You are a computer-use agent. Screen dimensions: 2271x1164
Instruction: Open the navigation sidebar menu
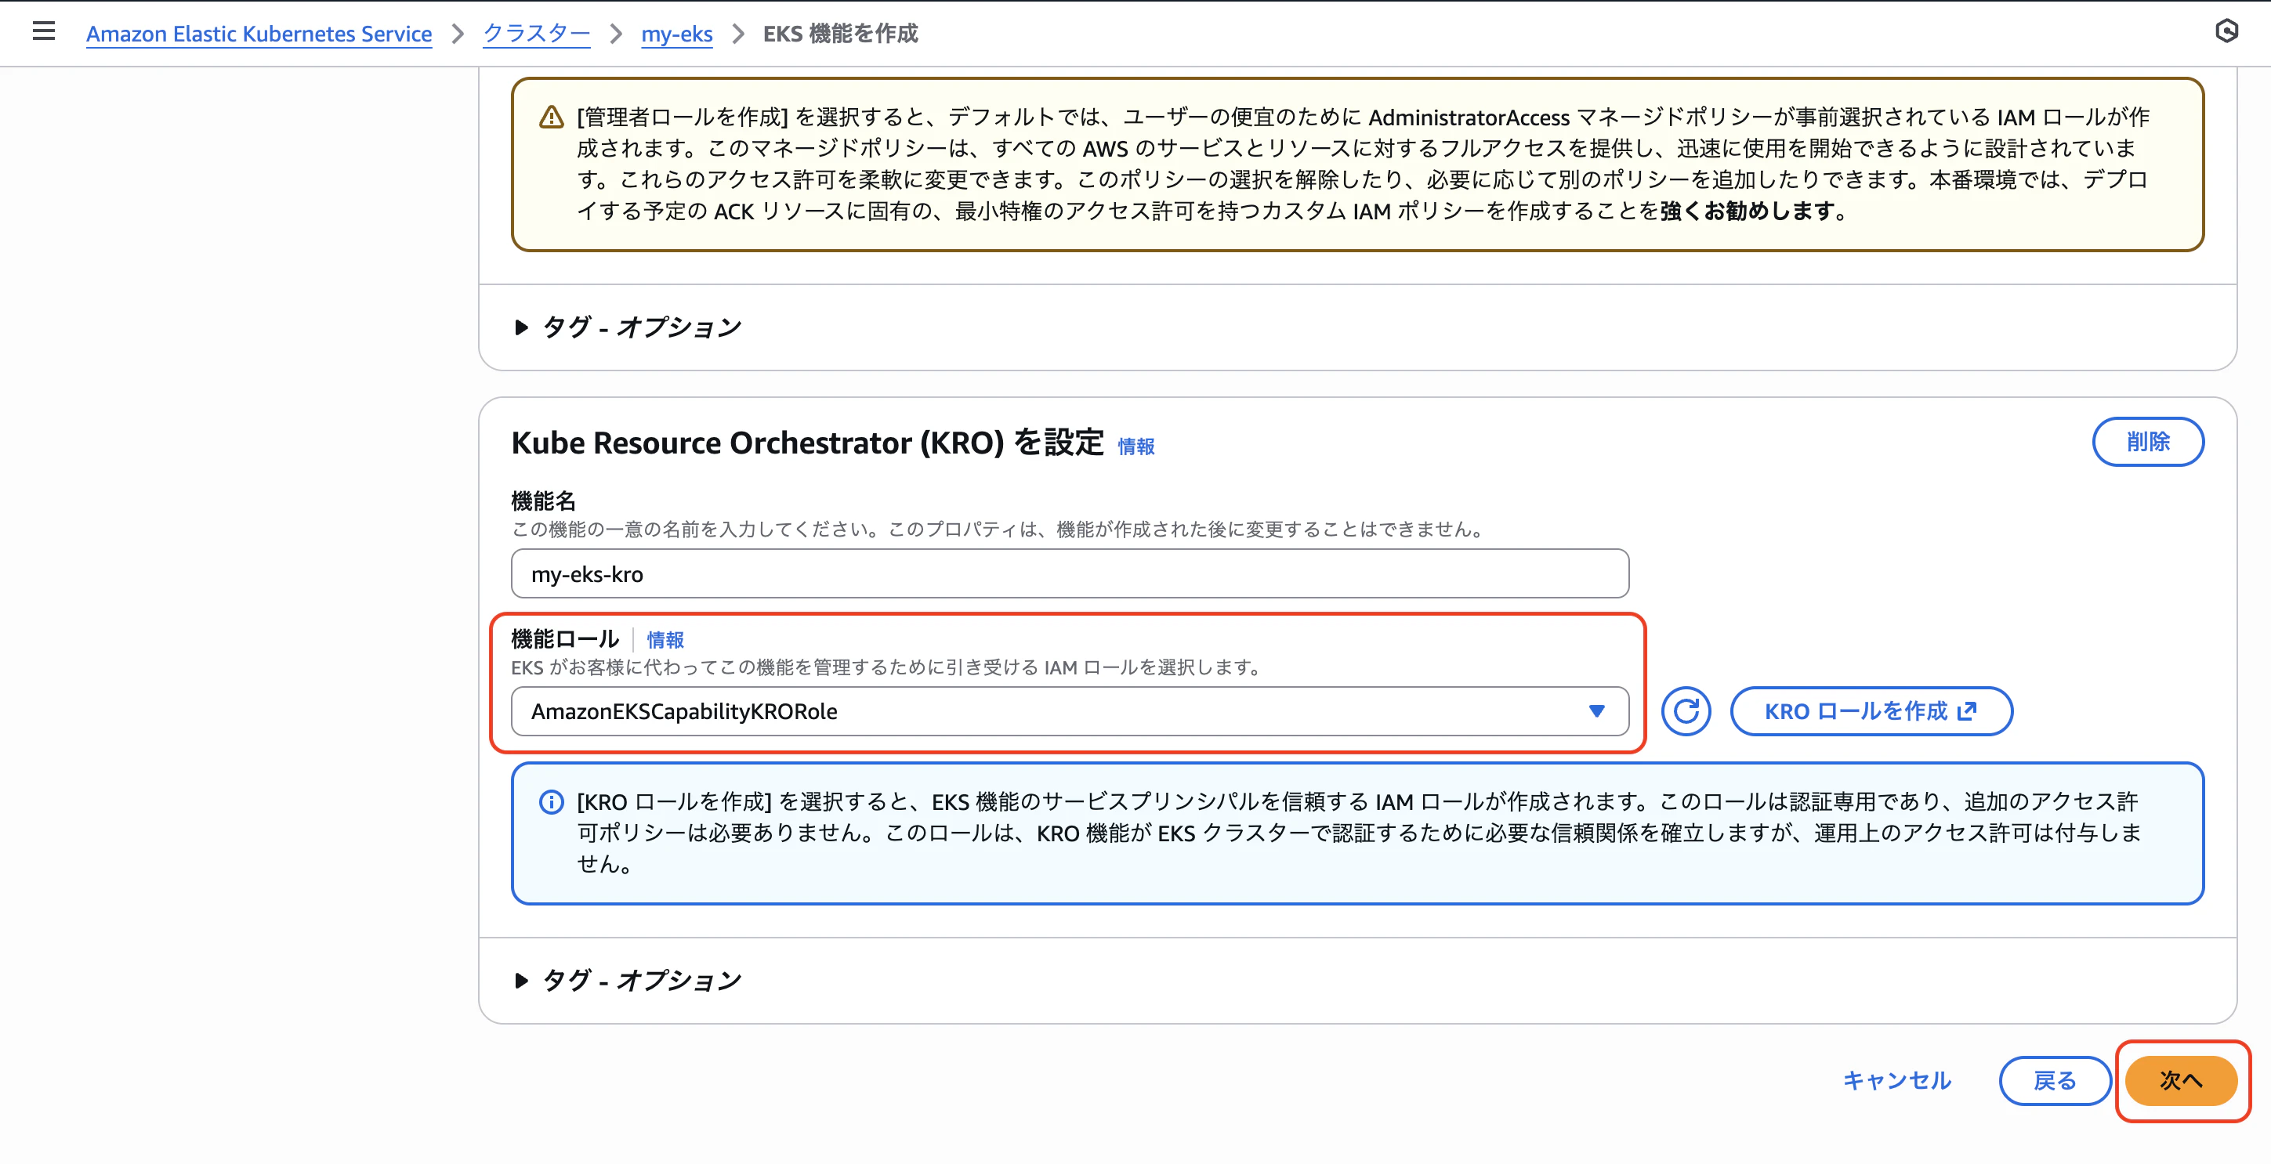pyautogui.click(x=42, y=31)
